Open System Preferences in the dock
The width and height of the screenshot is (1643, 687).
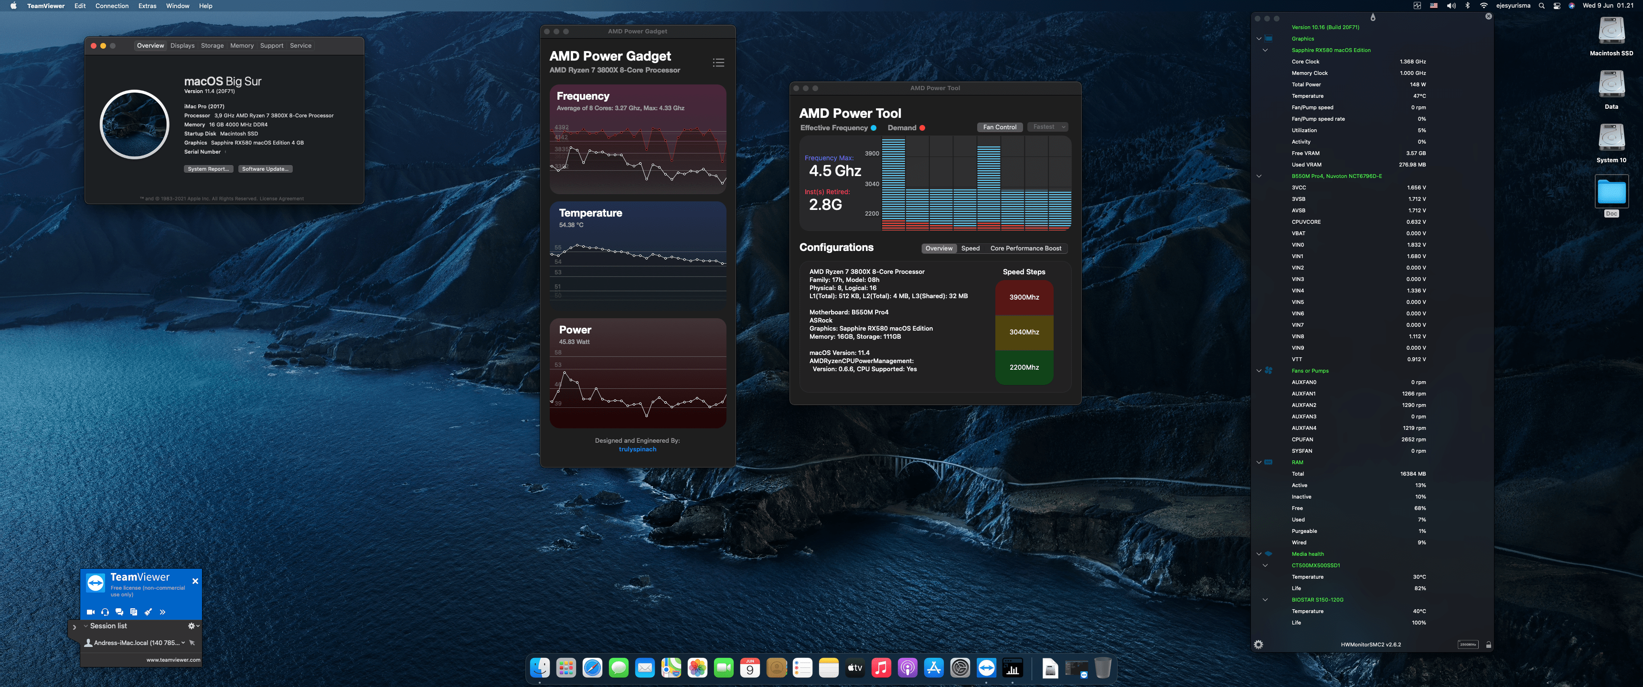[x=960, y=668]
